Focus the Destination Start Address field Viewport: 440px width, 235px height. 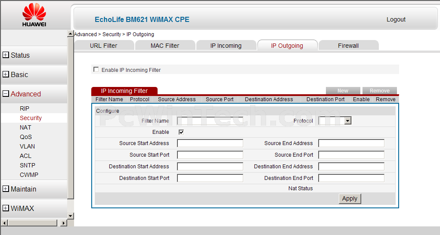[x=210, y=167]
